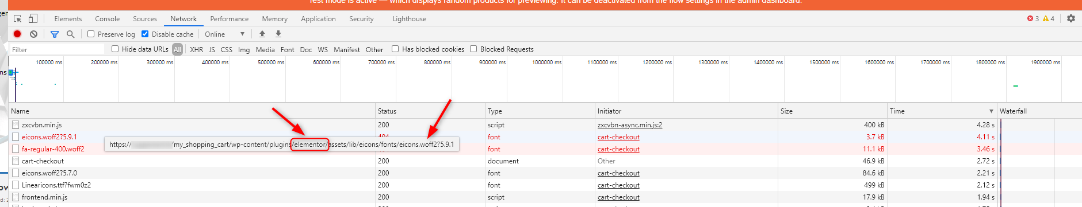Open the Online throttling dropdown
The width and height of the screenshot is (1082, 207).
(x=225, y=34)
